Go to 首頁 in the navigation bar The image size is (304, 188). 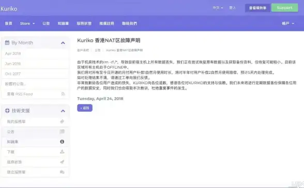pos(8,23)
